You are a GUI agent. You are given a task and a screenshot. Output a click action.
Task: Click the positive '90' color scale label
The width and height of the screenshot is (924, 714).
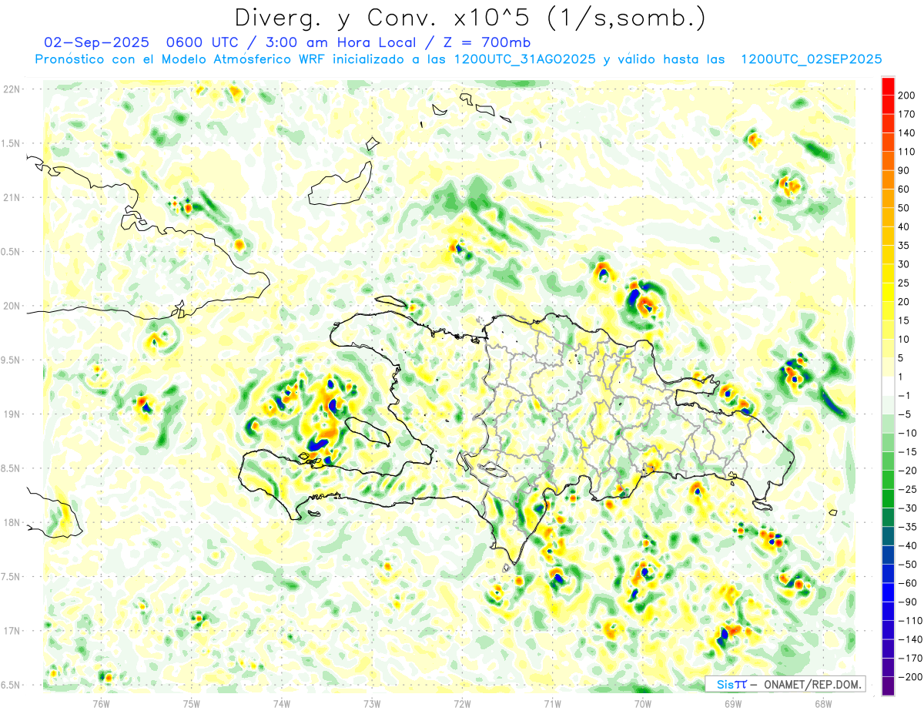(905, 170)
